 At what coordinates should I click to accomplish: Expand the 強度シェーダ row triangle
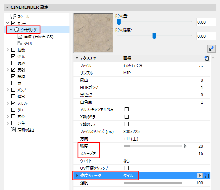coord(77,176)
